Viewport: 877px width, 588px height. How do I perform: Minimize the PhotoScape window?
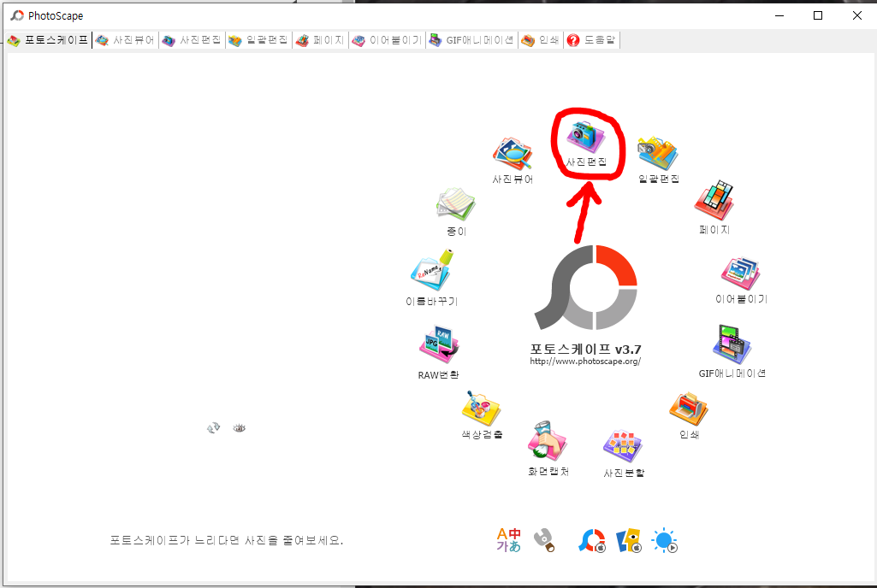(779, 15)
